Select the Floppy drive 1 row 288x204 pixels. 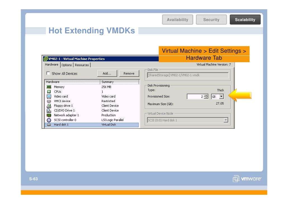click(x=92, y=106)
